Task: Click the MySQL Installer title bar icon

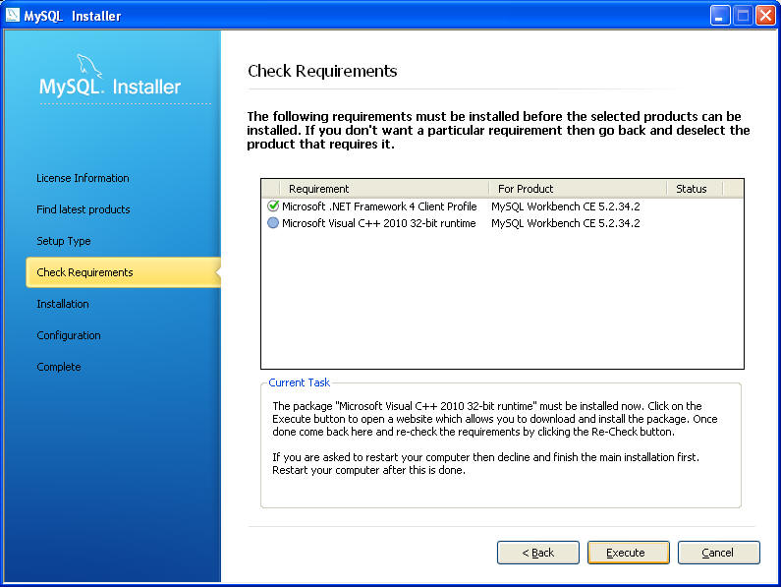Action: [13, 16]
